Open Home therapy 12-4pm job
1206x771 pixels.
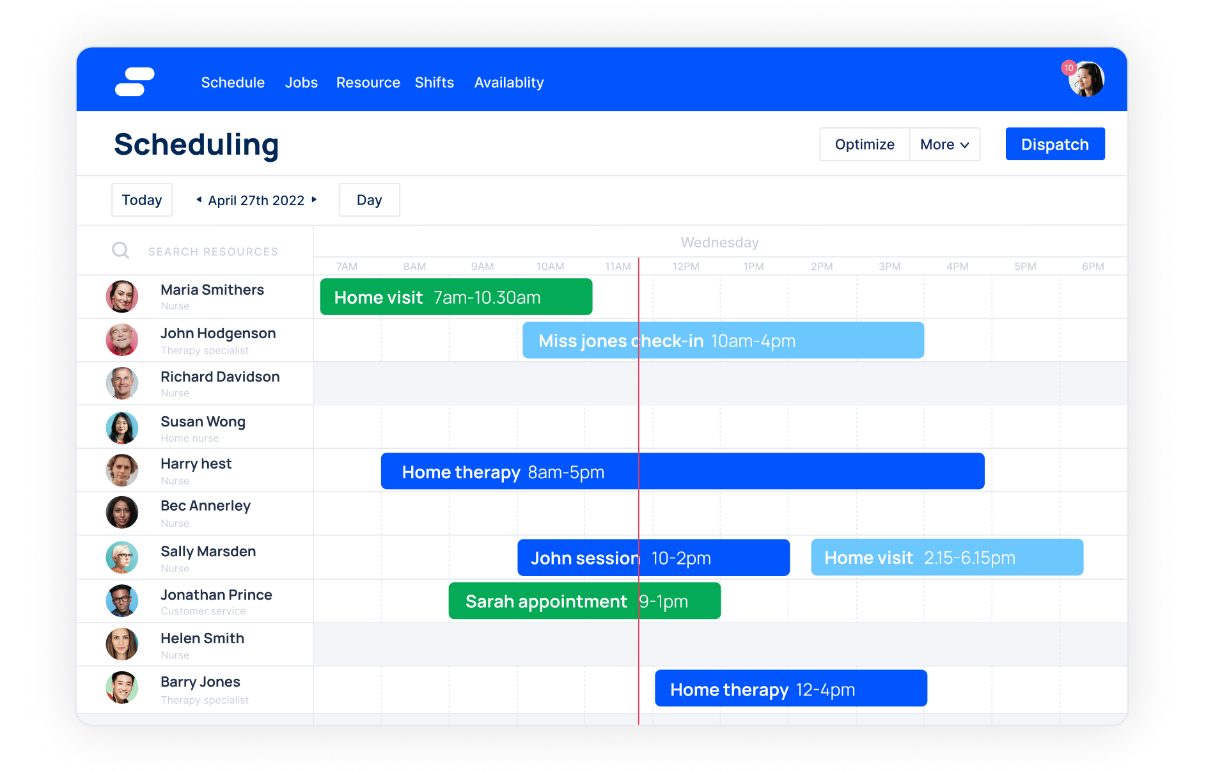pos(791,689)
